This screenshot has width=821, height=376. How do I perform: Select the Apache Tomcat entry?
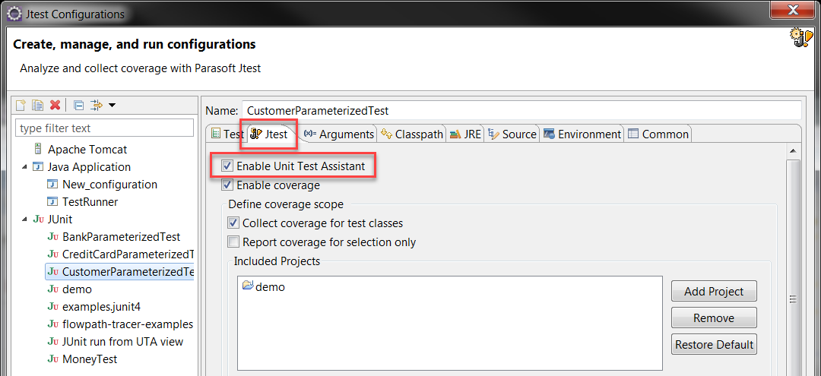(x=87, y=149)
